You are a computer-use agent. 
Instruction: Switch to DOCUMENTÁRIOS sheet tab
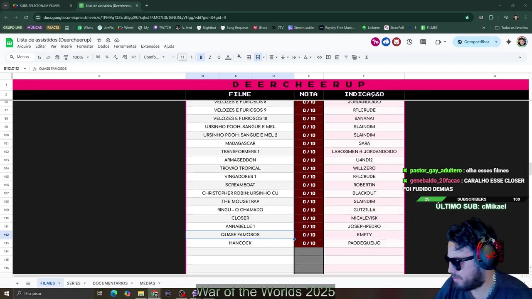coord(110,283)
